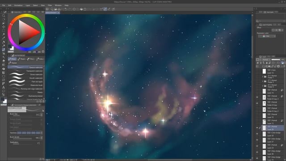Select the Zoom magnifier tool
Viewport: 286px width, 161px height.
(x=4, y=16)
